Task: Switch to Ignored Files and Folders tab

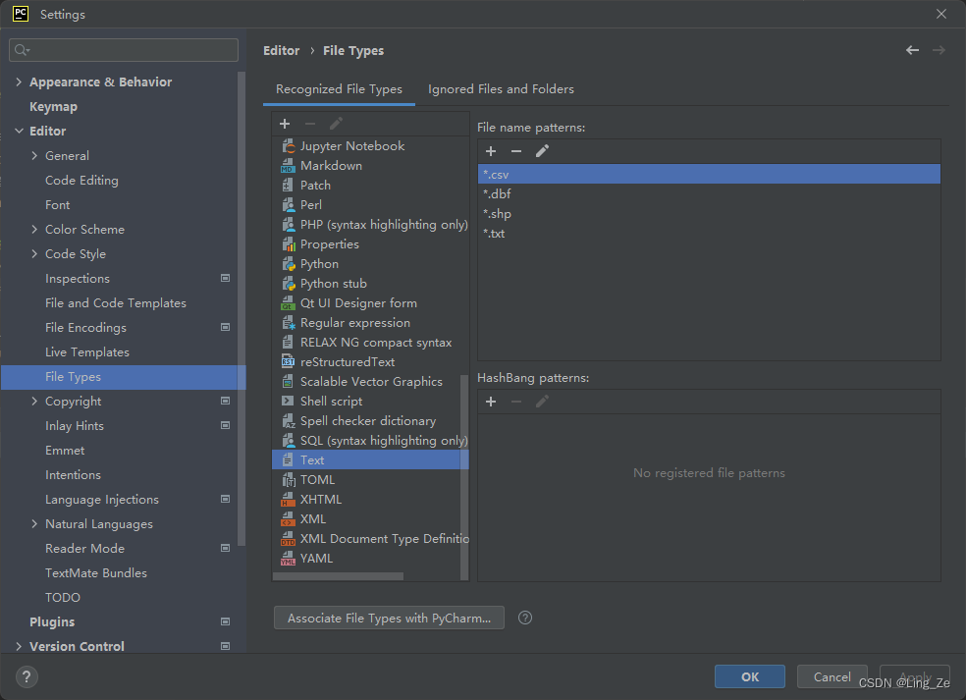Action: (x=501, y=89)
